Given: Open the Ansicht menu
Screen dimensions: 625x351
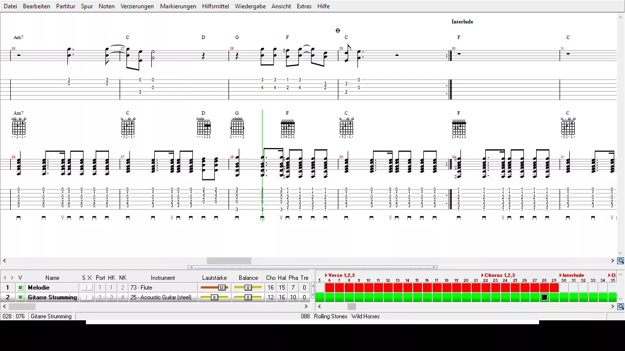Looking at the screenshot, I should point(281,6).
